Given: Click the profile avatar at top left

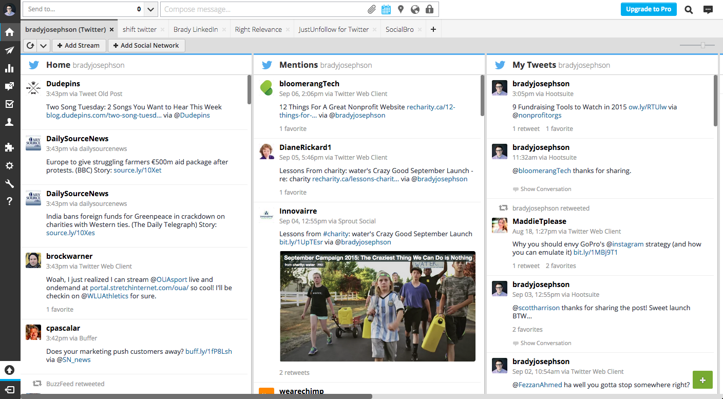Looking at the screenshot, I should [10, 9].
